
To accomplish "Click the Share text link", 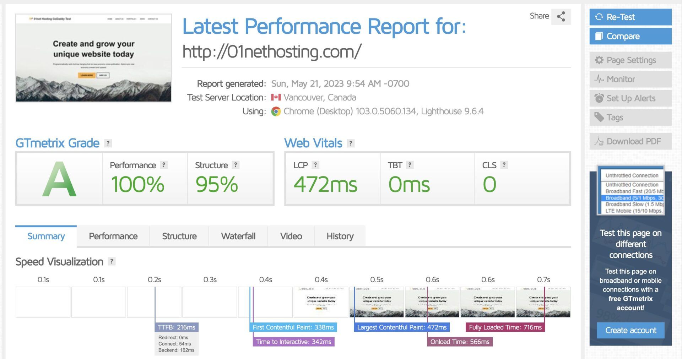I will pos(539,16).
